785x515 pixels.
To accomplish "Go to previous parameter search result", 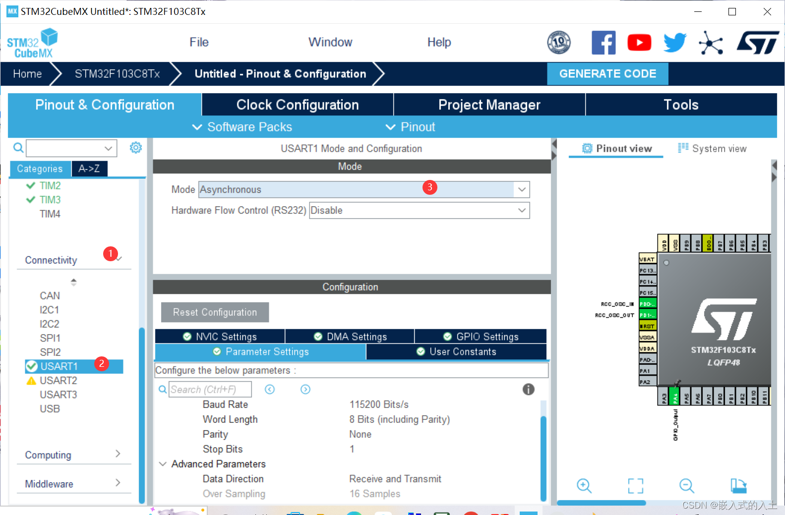I will [x=270, y=389].
